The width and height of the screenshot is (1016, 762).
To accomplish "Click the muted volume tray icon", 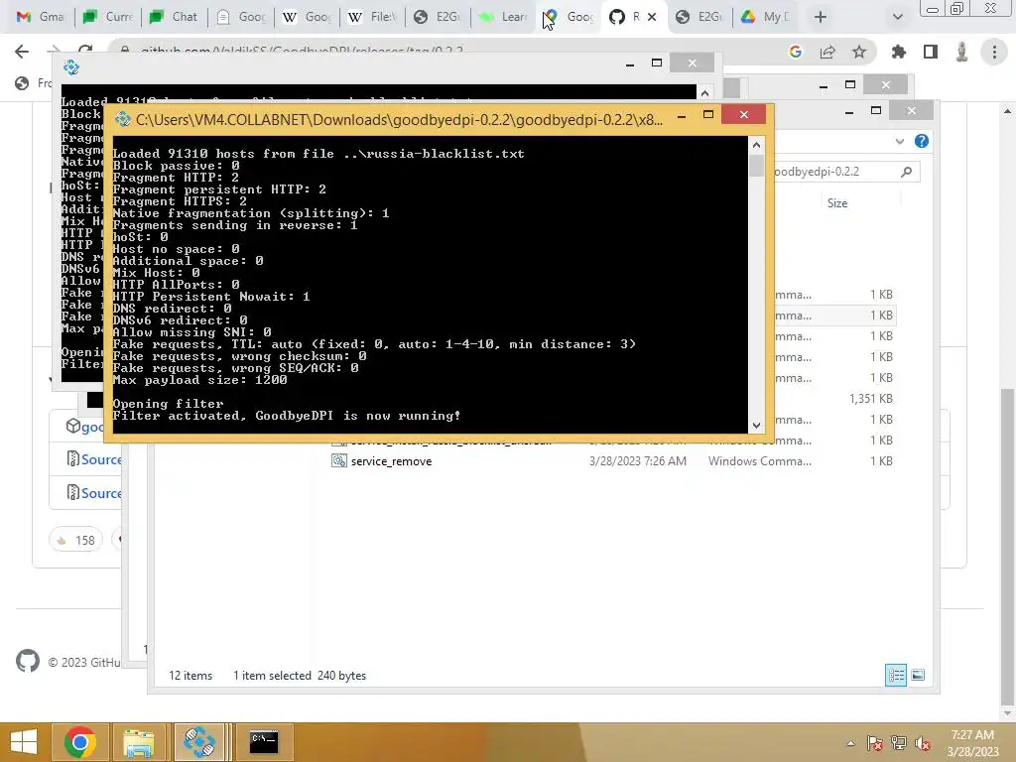I will point(923,743).
